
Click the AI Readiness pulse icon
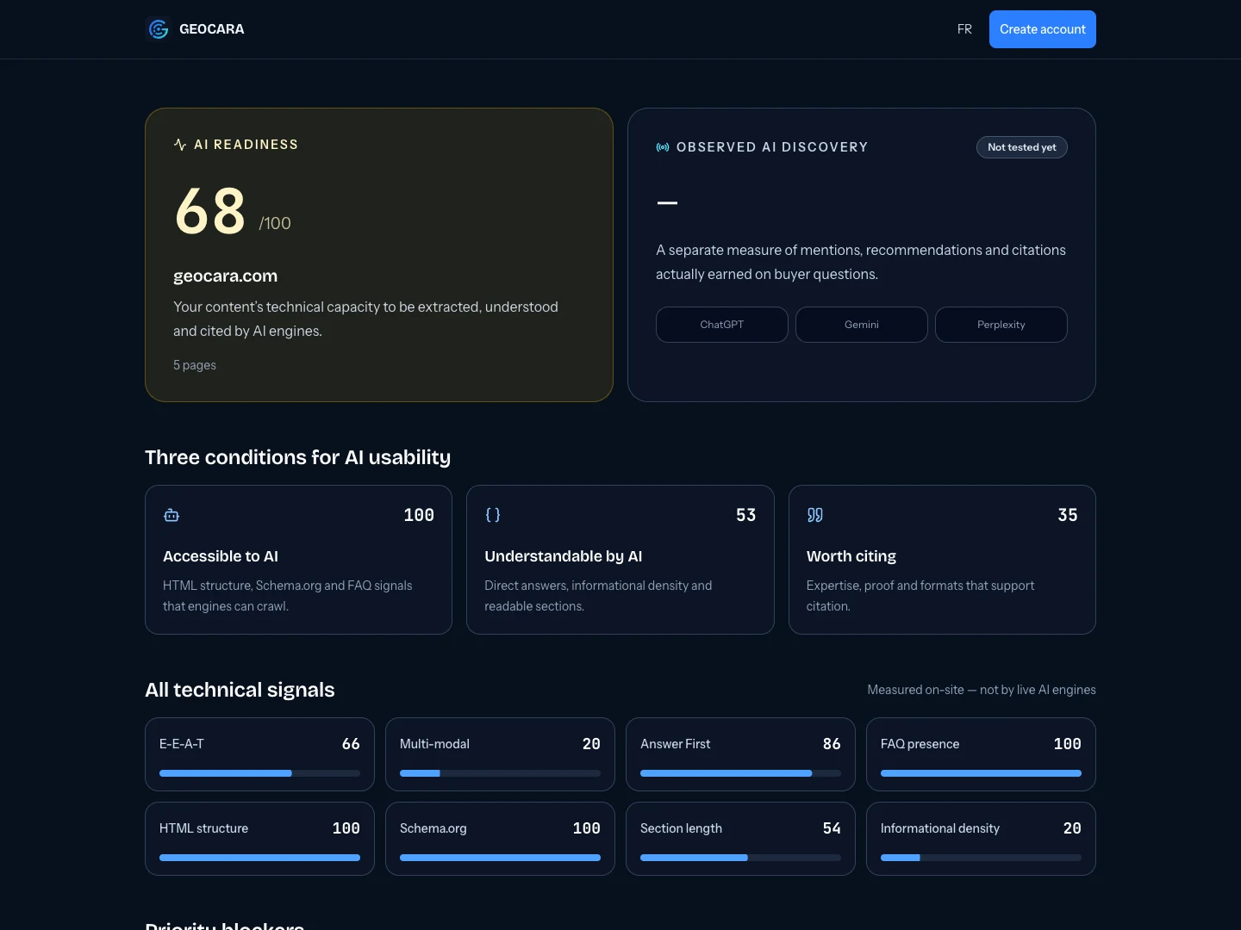pyautogui.click(x=180, y=145)
